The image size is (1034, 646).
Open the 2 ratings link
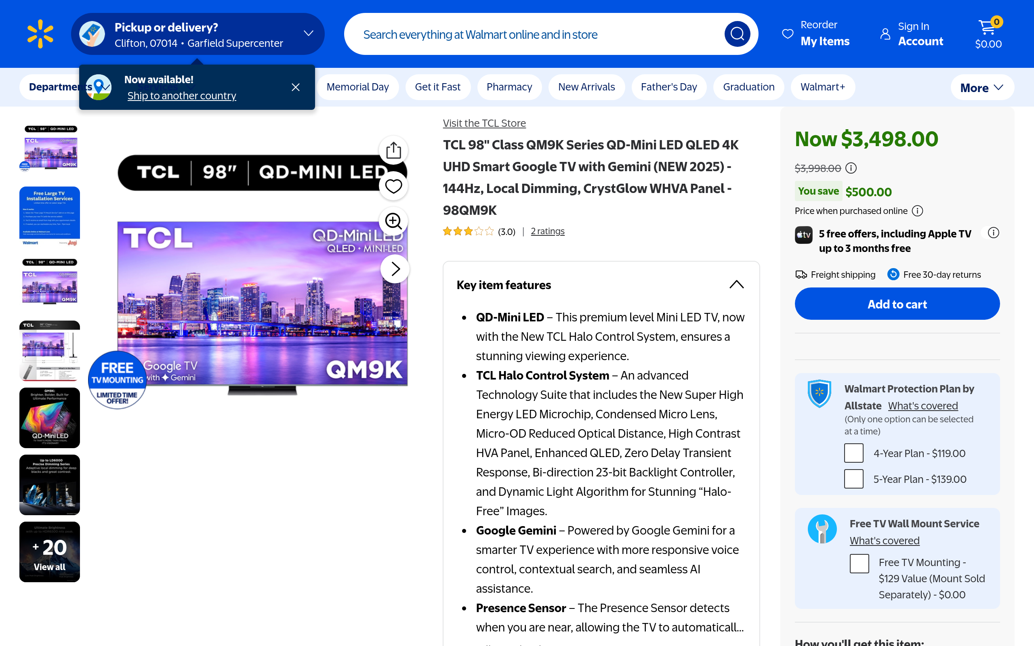pyautogui.click(x=547, y=231)
